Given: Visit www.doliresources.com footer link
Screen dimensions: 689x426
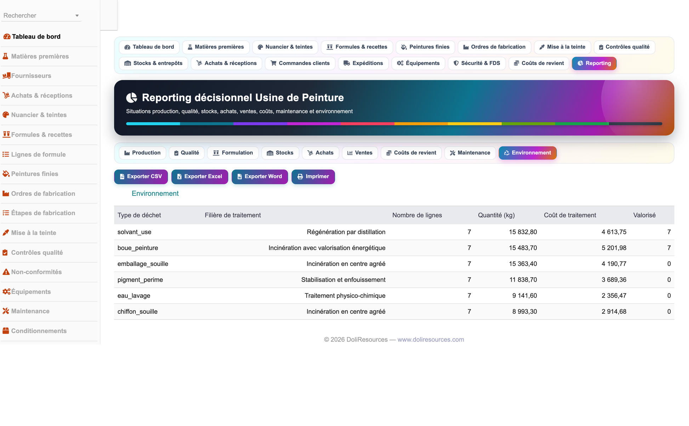Looking at the screenshot, I should [x=431, y=340].
